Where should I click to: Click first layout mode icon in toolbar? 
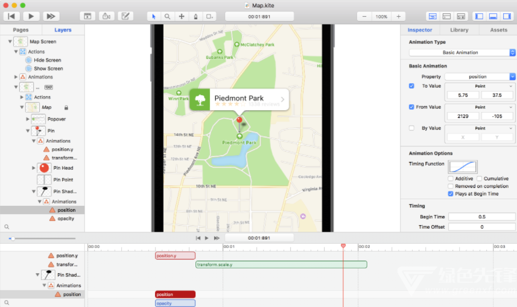coord(433,16)
